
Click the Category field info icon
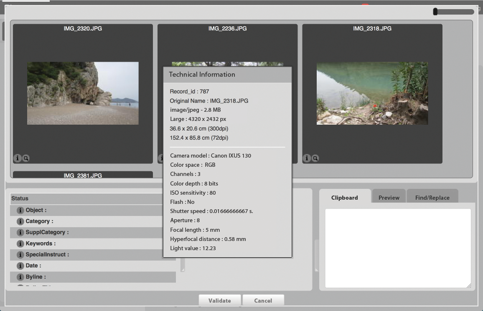click(x=20, y=221)
